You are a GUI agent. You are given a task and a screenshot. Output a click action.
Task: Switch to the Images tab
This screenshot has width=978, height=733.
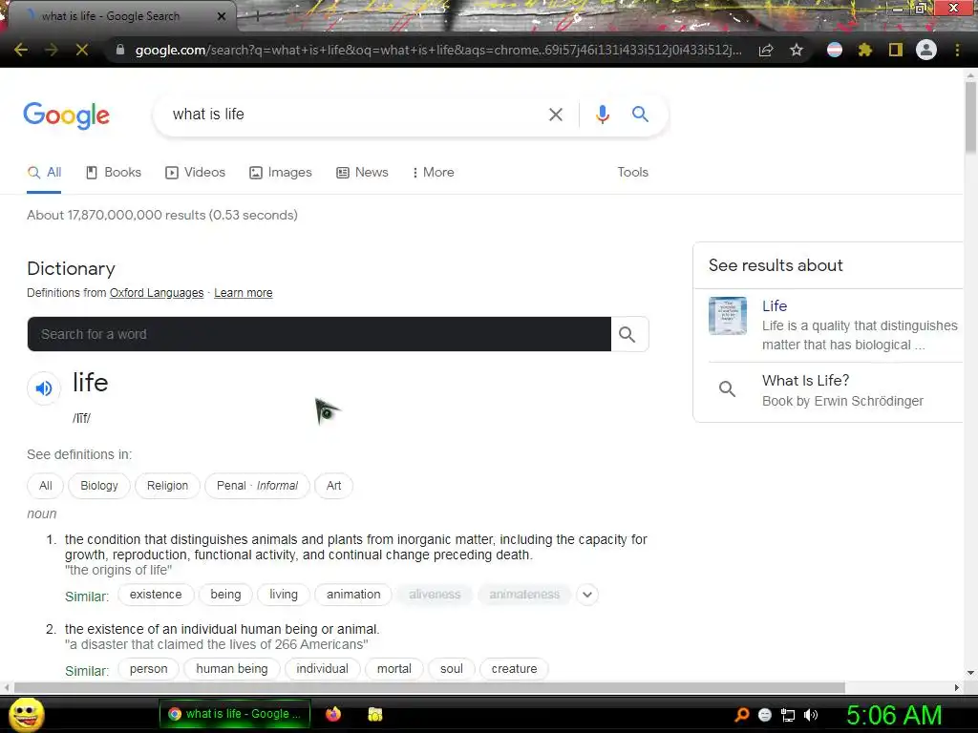click(x=281, y=173)
